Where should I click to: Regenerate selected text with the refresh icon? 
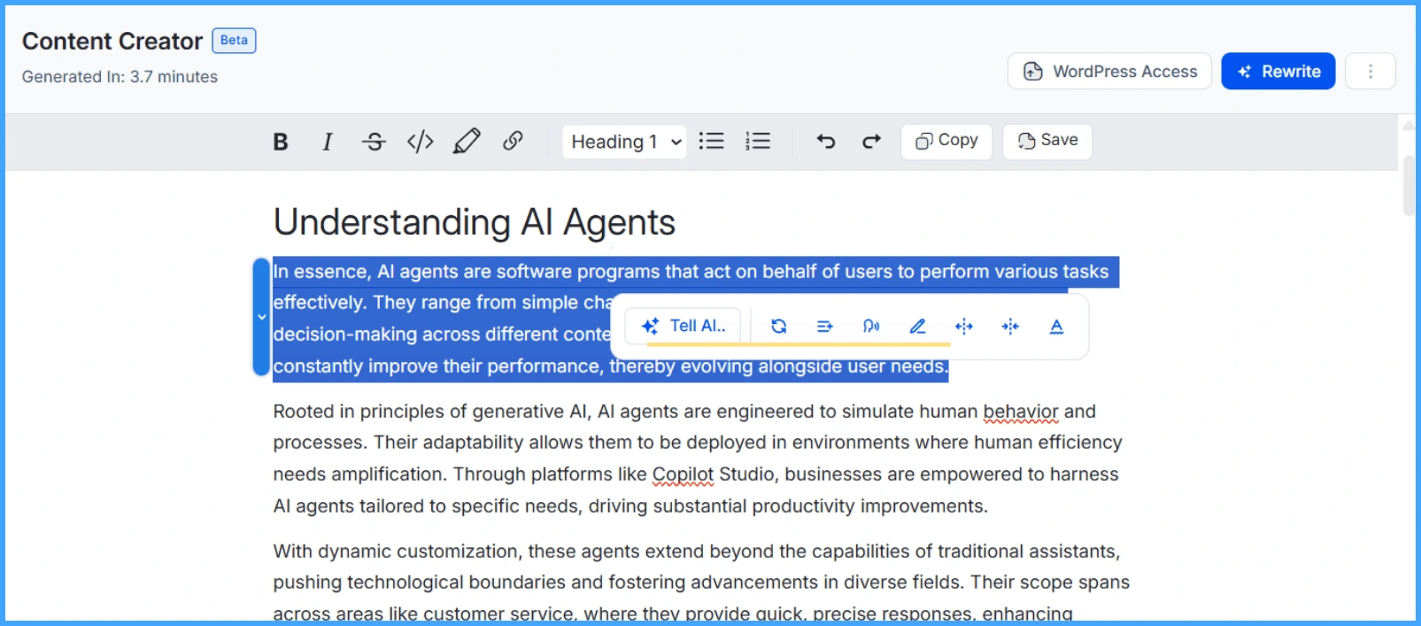pos(779,327)
